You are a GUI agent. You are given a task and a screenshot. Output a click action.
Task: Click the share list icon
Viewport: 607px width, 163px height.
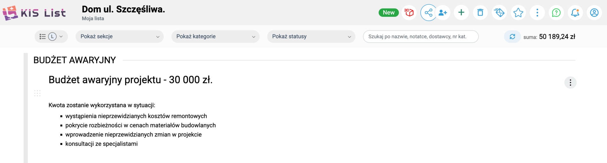click(x=428, y=13)
